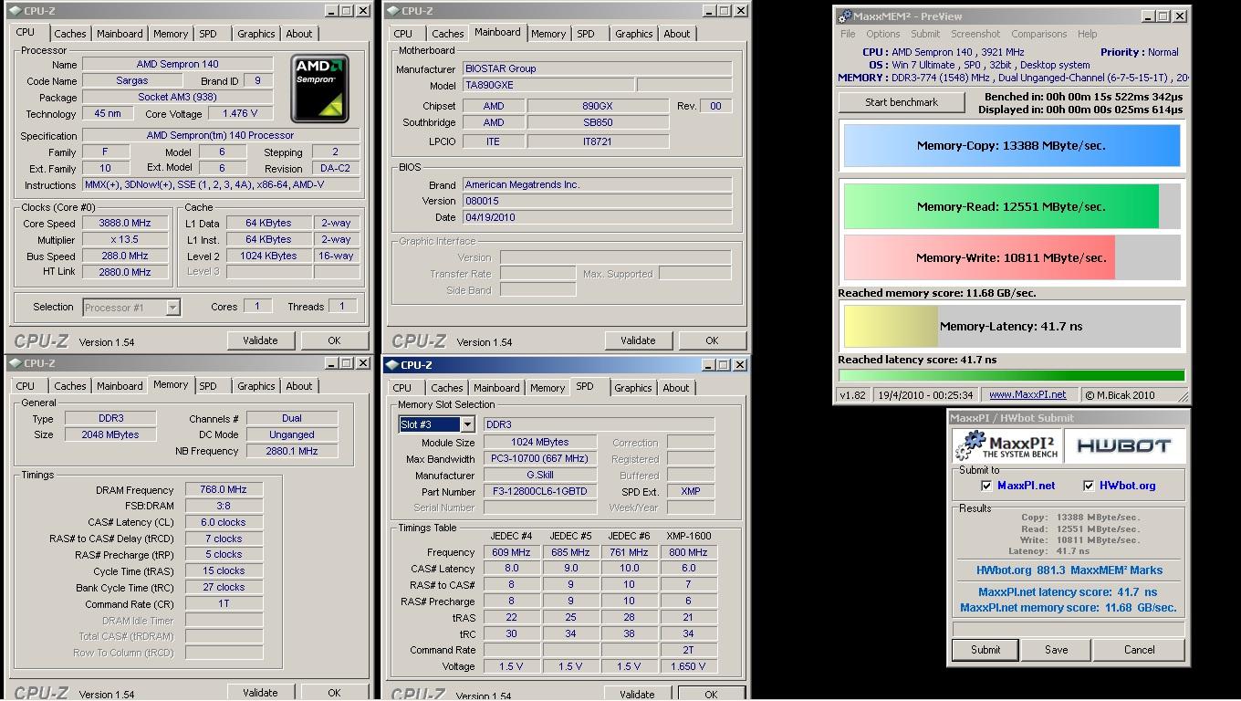Click the Part Number F3-12800CL6-1GBTD field
The width and height of the screenshot is (1241, 701).
pos(540,491)
